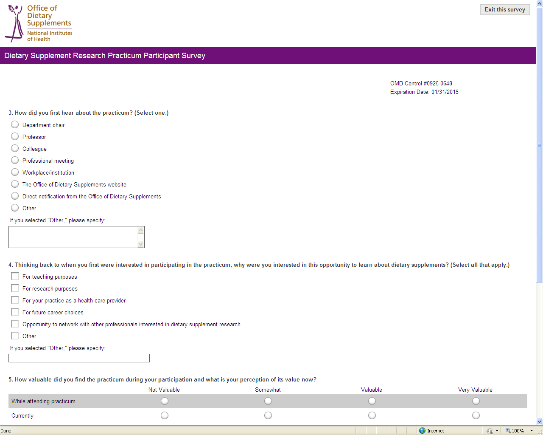Select Colleague as referral source

point(15,148)
